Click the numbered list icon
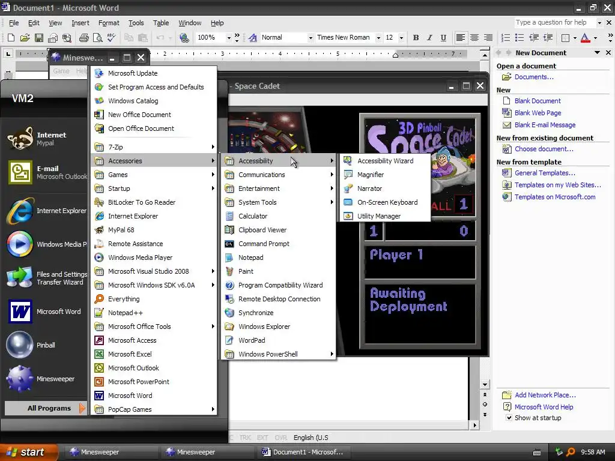Viewport: 615px width, 461px height. point(506,38)
